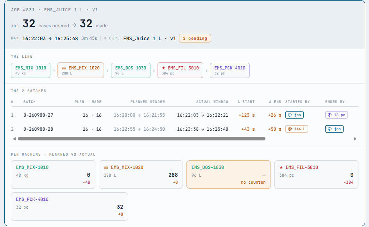Click the ENDED BY column header
Image resolution: width=369 pixels, height=227 pixels.
[x=335, y=102]
